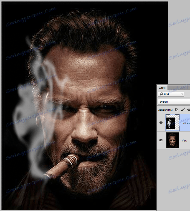This screenshot has height=211, width=190.
Task: Select the Фон layer thumbnail
Action: pos(173,140)
